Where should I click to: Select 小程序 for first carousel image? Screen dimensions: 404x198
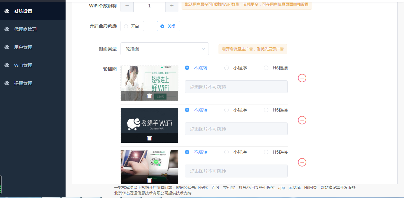coord(236,68)
